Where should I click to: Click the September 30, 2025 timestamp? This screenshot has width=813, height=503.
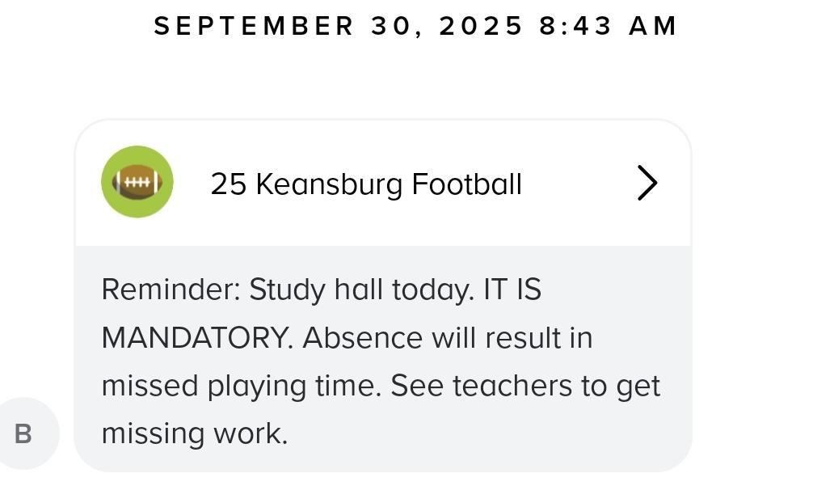pos(415,26)
